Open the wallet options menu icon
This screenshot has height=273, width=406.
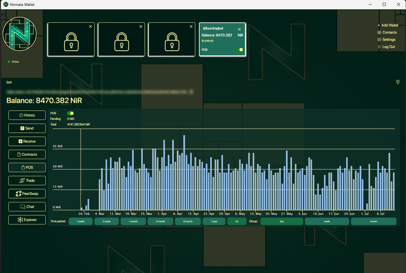pyautogui.click(x=398, y=82)
